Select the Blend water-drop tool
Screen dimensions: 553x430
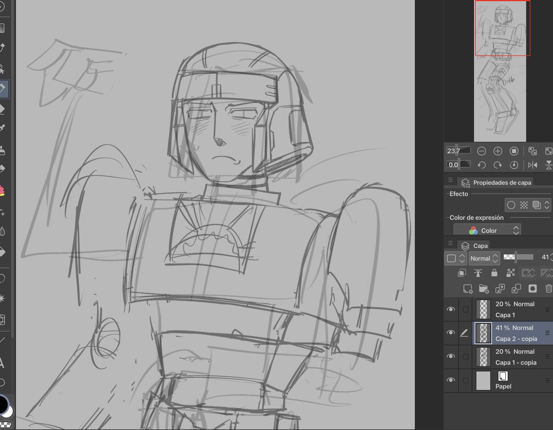[2, 231]
